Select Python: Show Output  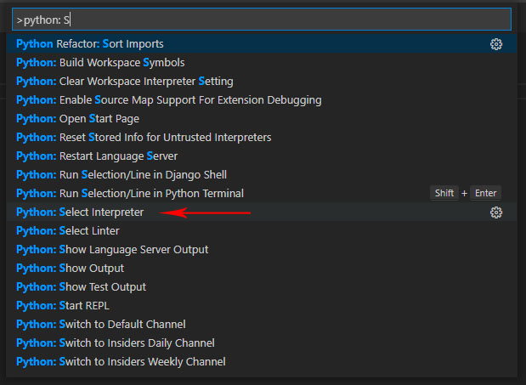pos(70,268)
